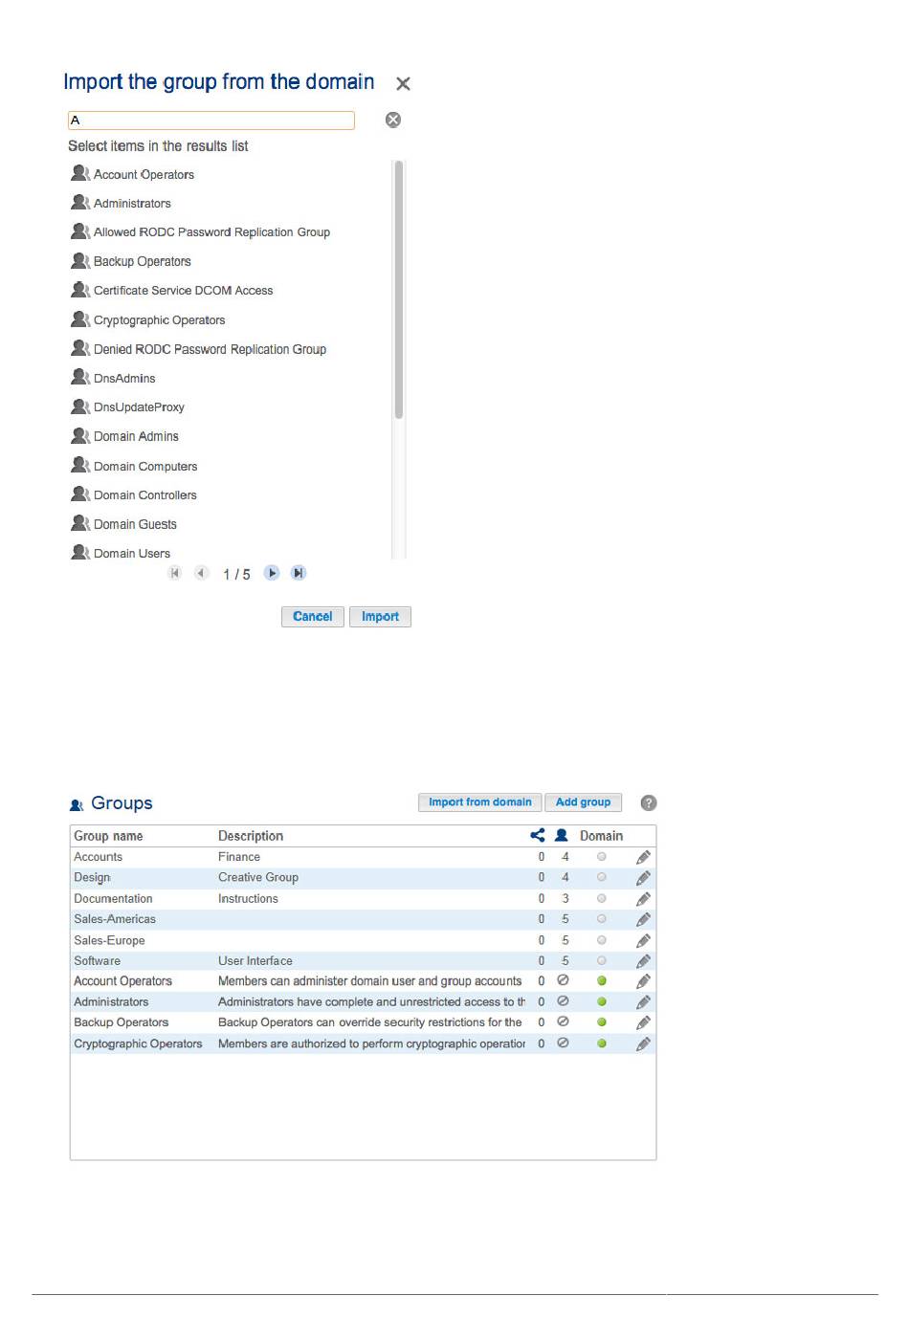Screen dimensions: 909x1318
Task: Click the results list scrollbar
Action: tap(399, 290)
